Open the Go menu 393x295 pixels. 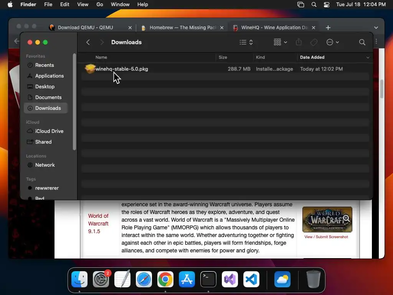click(100, 5)
